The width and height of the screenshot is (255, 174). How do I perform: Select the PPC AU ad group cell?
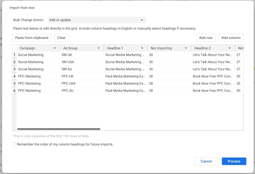[x=82, y=91]
